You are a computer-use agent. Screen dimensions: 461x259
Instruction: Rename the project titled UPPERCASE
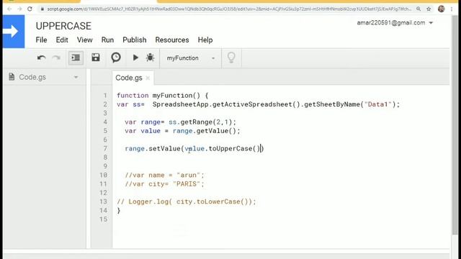click(x=63, y=26)
